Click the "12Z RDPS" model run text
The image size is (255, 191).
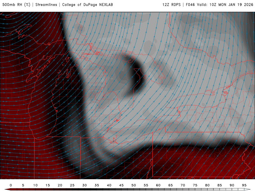coord(171,5)
